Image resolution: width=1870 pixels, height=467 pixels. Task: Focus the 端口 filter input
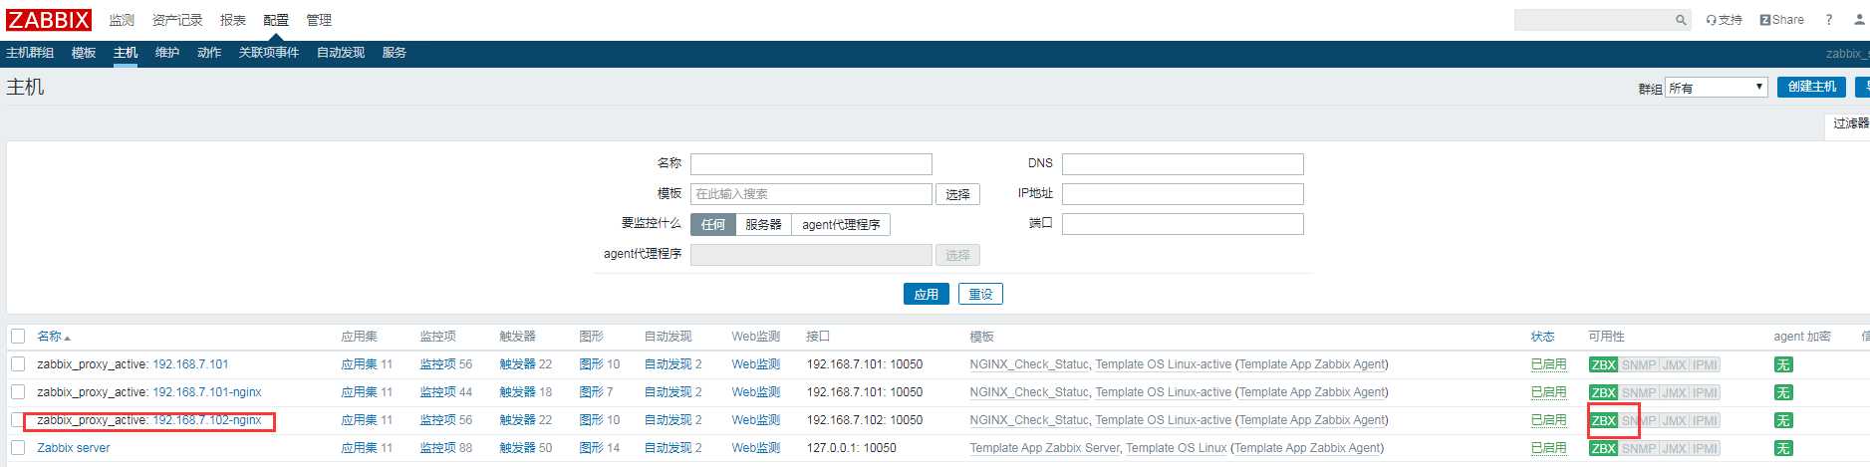click(1183, 224)
